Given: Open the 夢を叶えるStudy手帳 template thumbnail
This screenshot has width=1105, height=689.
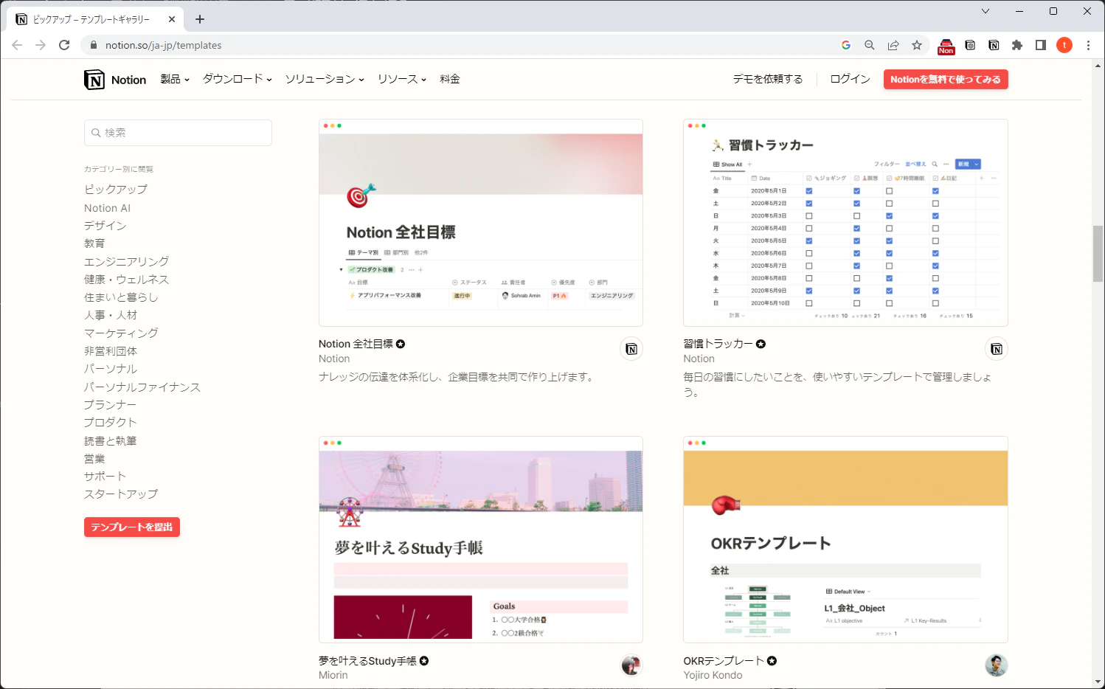Looking at the screenshot, I should (x=481, y=540).
